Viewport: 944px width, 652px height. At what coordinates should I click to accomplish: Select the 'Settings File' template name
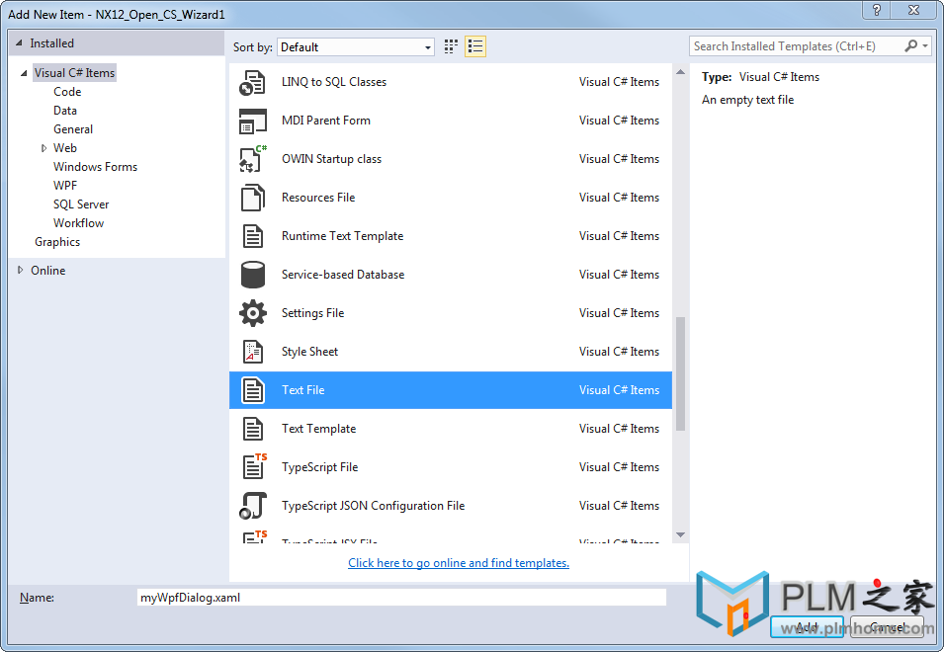(x=313, y=313)
